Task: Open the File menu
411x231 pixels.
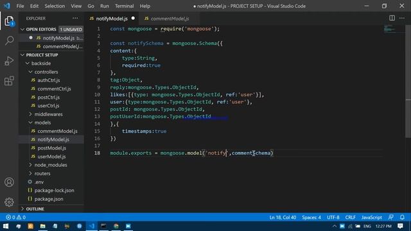Action: [20, 6]
